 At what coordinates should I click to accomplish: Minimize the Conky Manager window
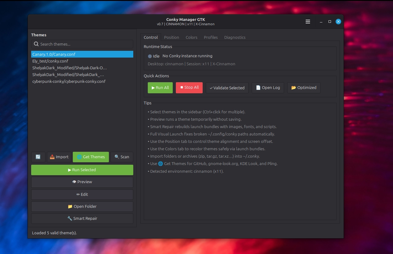[x=321, y=22]
